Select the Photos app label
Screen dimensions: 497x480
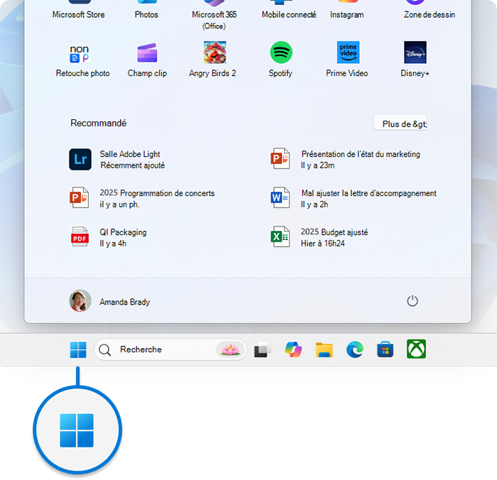coord(146,15)
